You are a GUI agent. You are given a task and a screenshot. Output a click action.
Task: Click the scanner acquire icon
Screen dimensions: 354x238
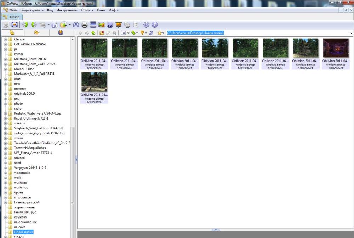pyautogui.click(x=93, y=25)
